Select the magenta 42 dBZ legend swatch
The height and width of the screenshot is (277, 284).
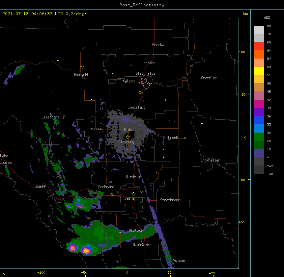(x=259, y=104)
